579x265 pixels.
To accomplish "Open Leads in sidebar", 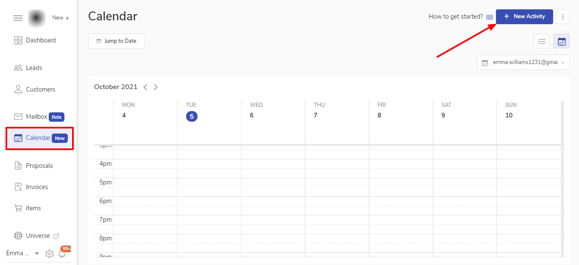I will pos(34,68).
